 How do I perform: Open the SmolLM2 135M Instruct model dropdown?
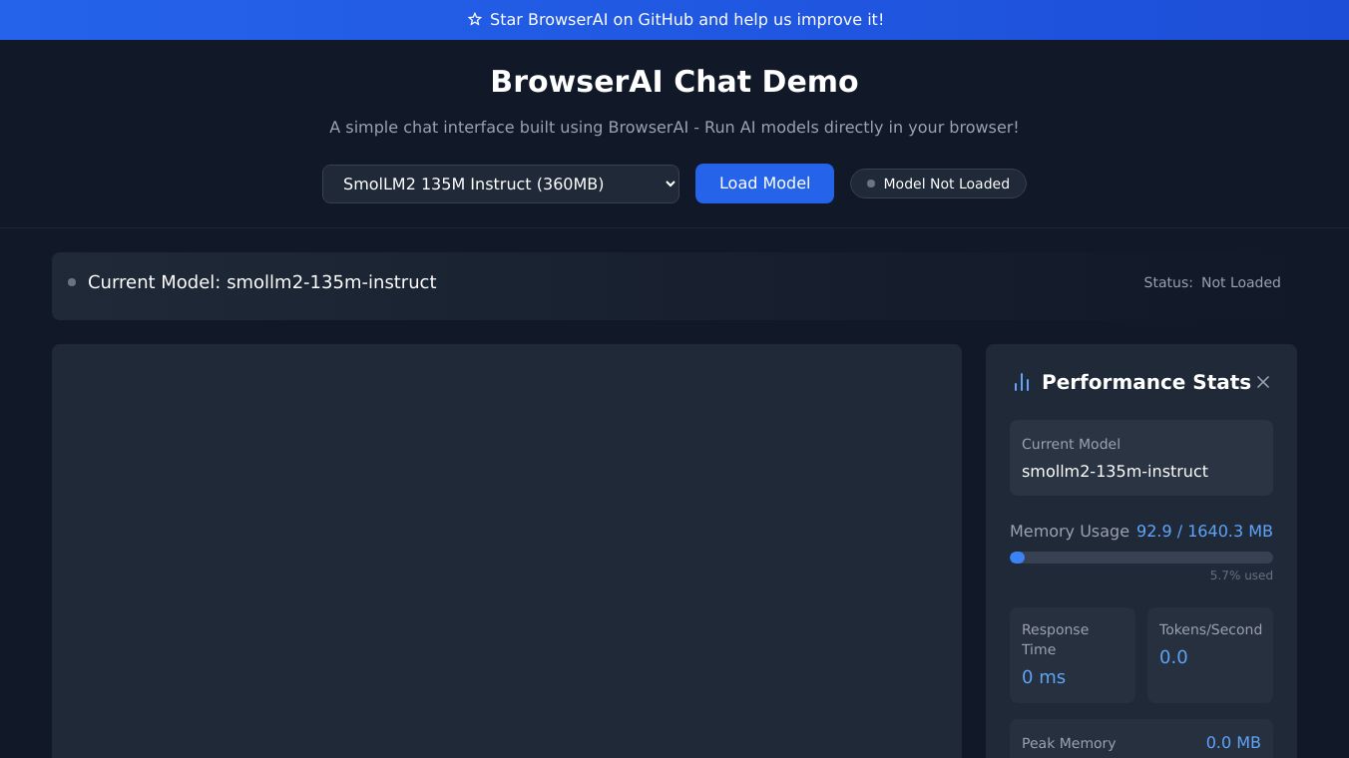[x=501, y=184]
